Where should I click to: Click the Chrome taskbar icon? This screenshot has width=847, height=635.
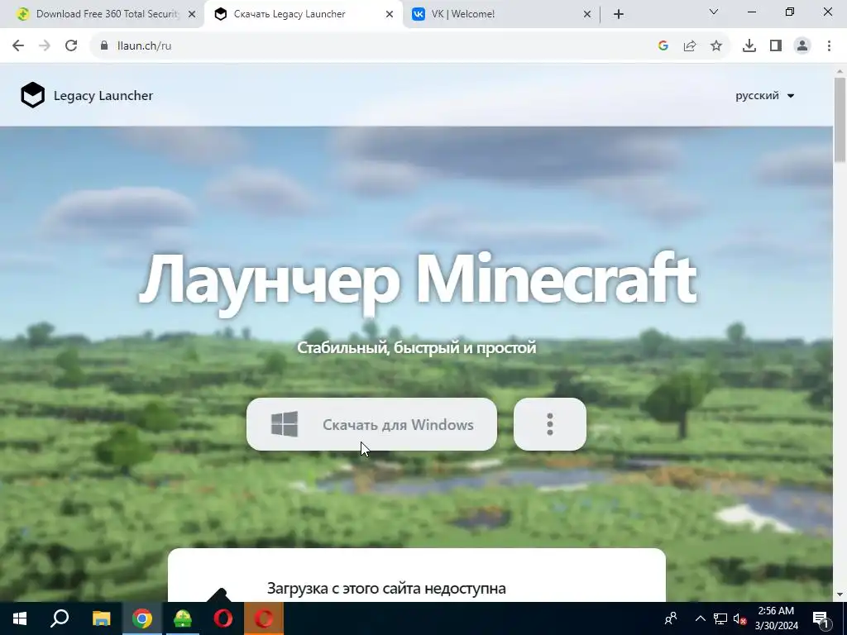click(x=142, y=618)
